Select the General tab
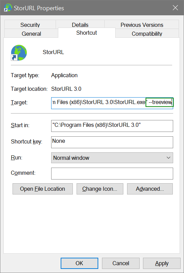This screenshot has height=273, width=184. tap(31, 33)
